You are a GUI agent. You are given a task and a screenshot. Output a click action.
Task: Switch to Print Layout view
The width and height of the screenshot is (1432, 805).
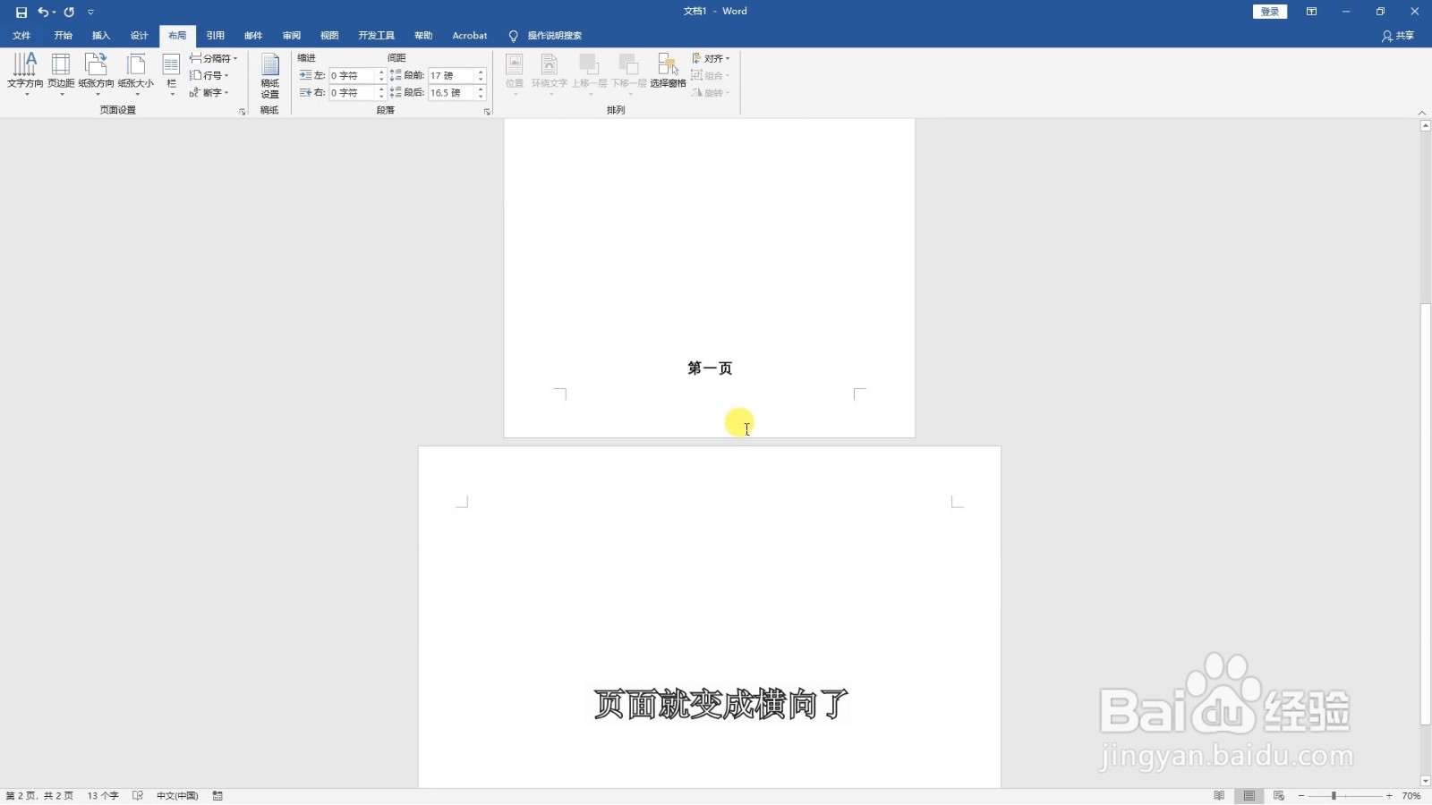click(x=1249, y=796)
